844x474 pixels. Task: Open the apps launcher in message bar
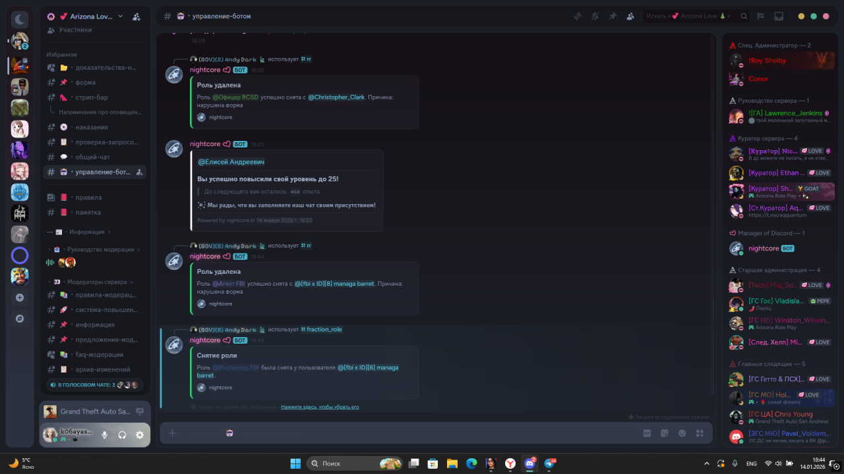(700, 433)
